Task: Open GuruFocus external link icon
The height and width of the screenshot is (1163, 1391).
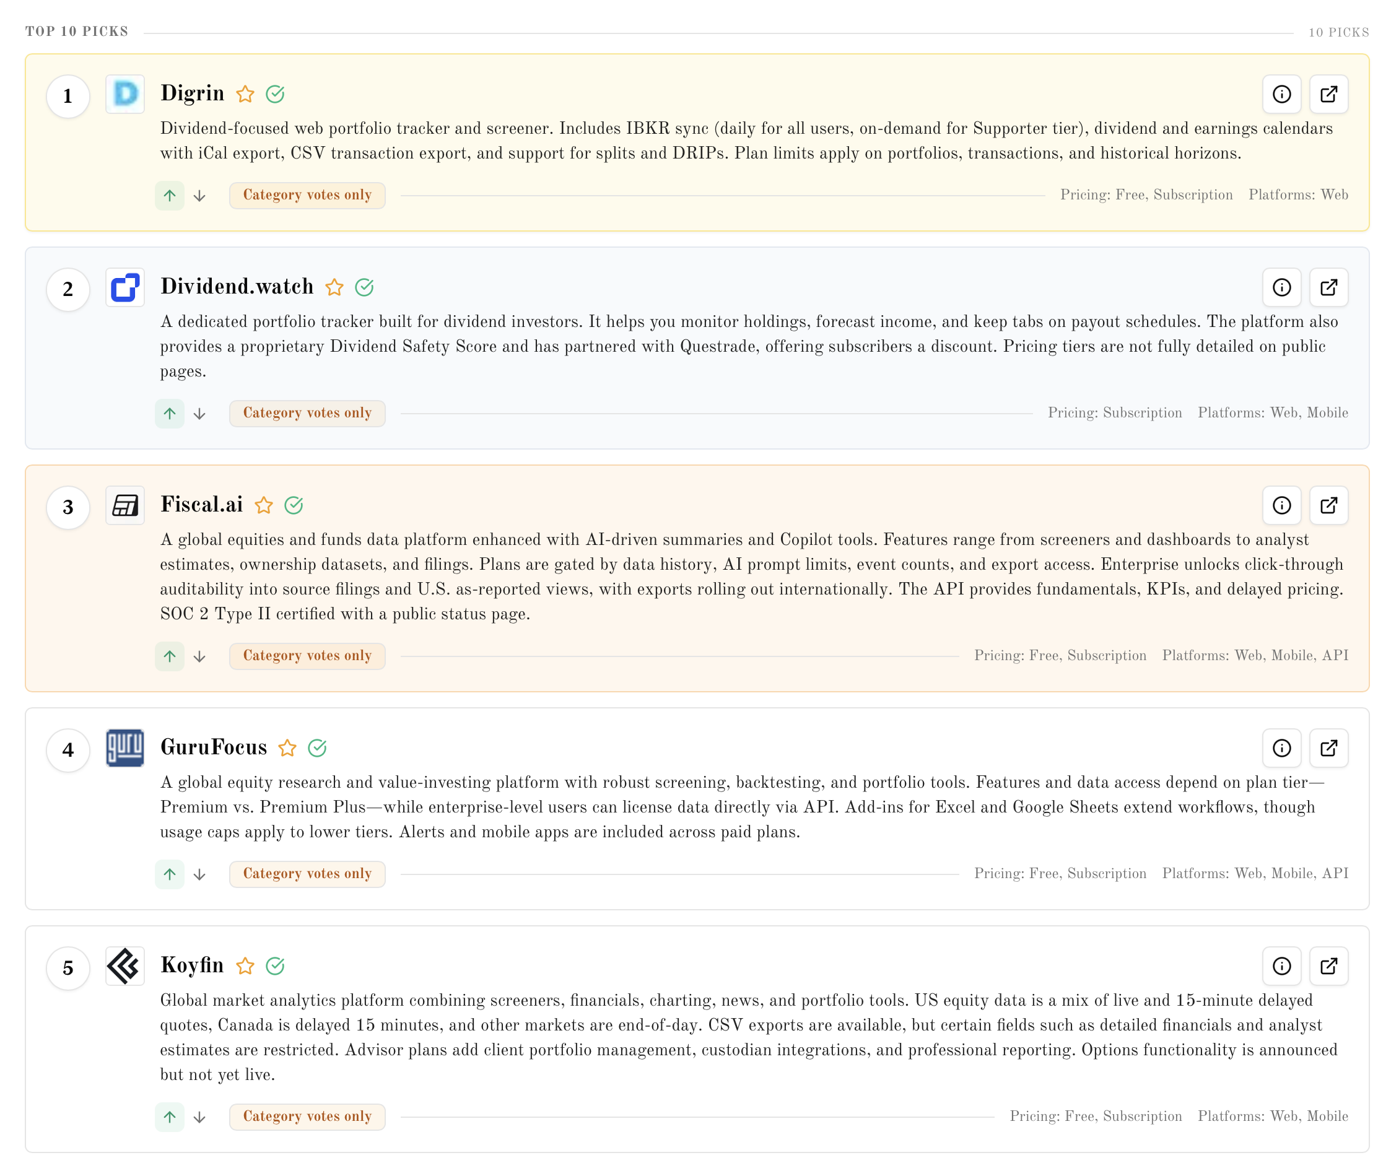Action: pyautogui.click(x=1328, y=747)
